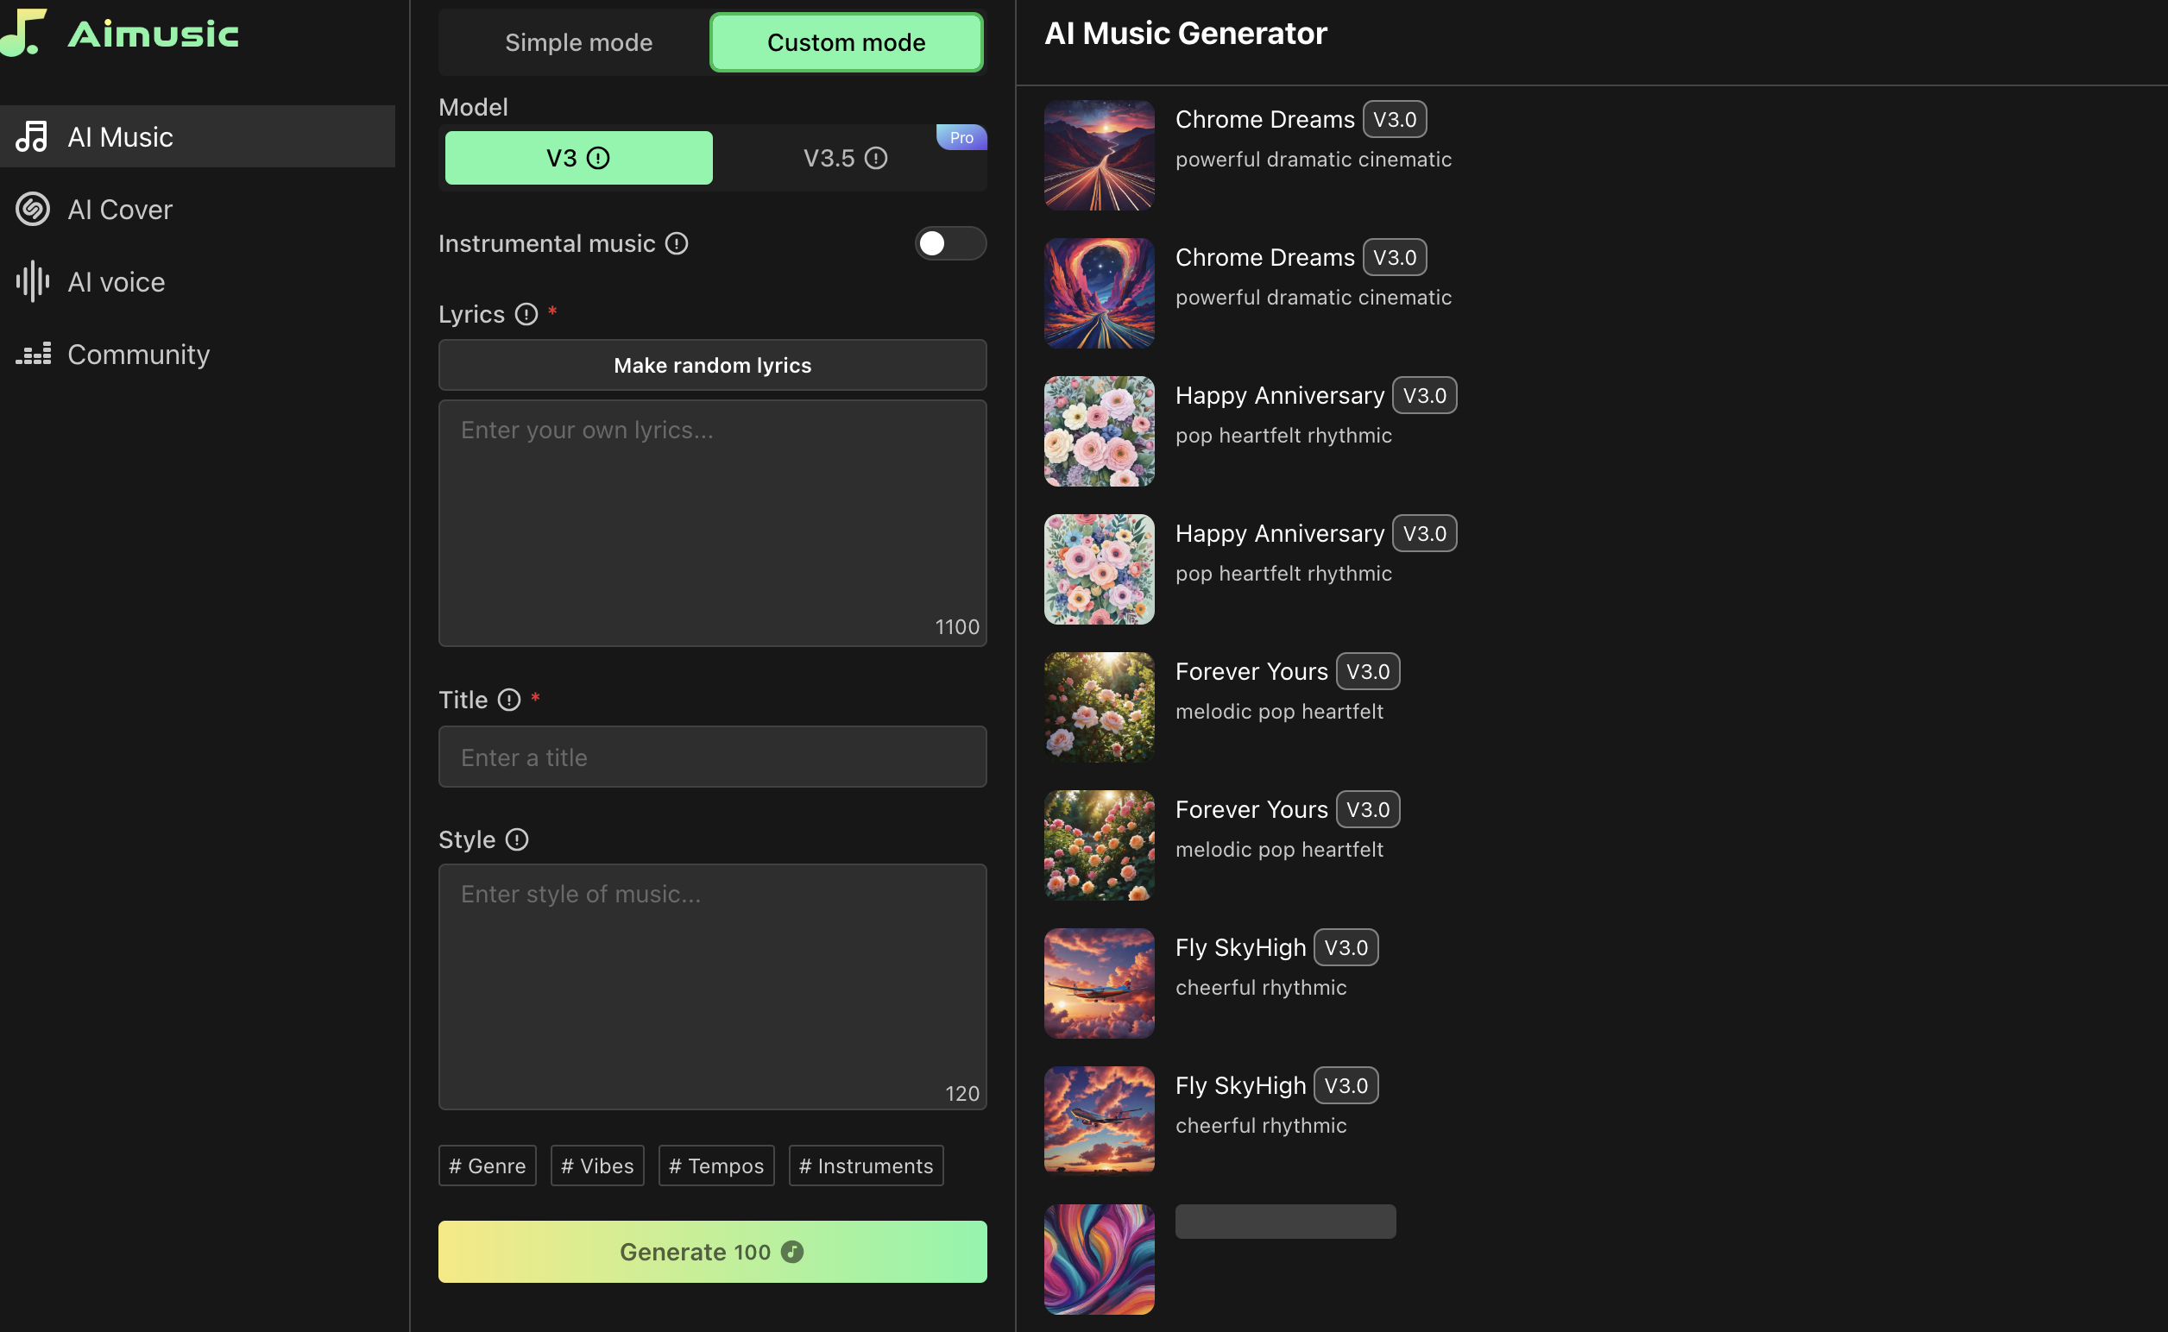Click the Community sidebar icon
Viewport: 2168px width, 1332px height.
tap(33, 353)
